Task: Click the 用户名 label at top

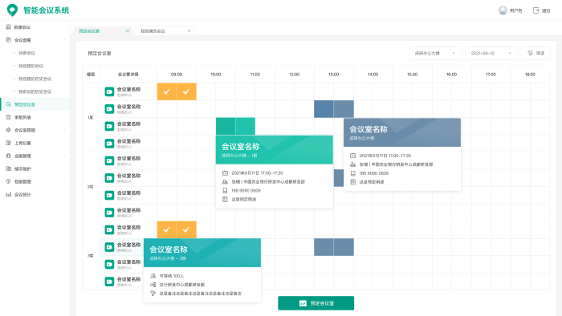Action: tap(515, 10)
